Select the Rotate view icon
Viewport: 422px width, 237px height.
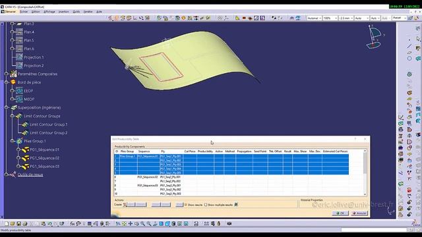(136, 224)
